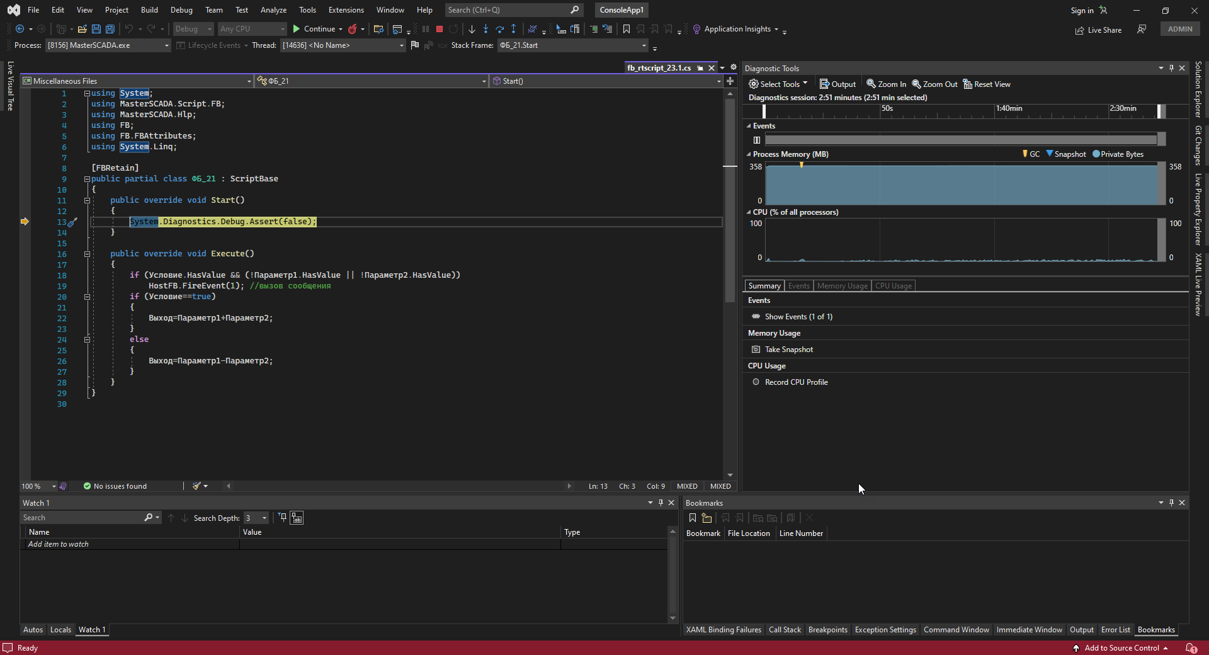Toggle a bookmark from the main toolbar
Image resolution: width=1209 pixels, height=655 pixels.
627,29
